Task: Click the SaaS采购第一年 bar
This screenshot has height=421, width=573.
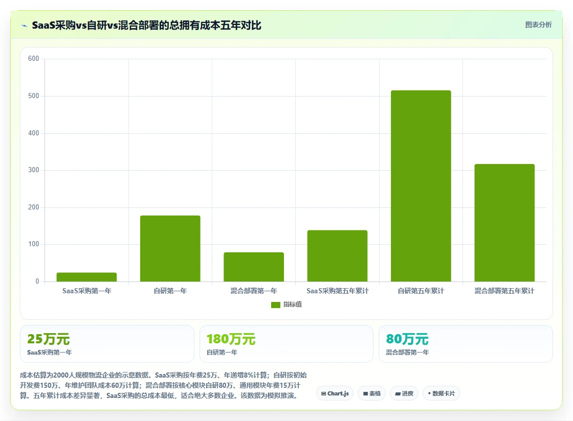Action: coord(86,277)
